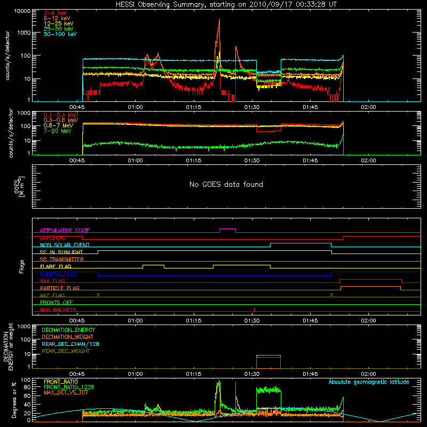Image resolution: width=427 pixels, height=427 pixels.
Task: Click the 0.1-0.3 MeV legend label
Action: coord(61,115)
